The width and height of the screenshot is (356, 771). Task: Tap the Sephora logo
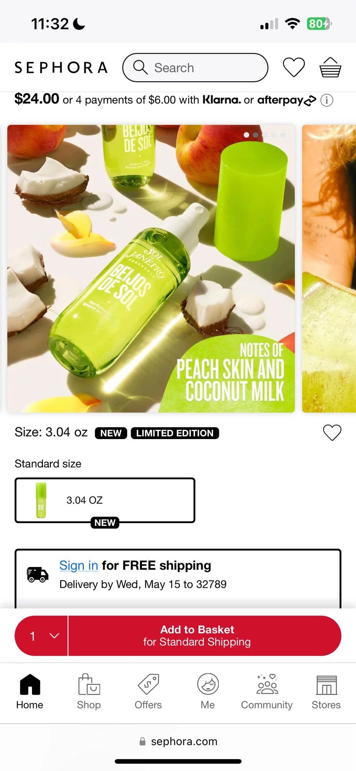click(x=61, y=67)
